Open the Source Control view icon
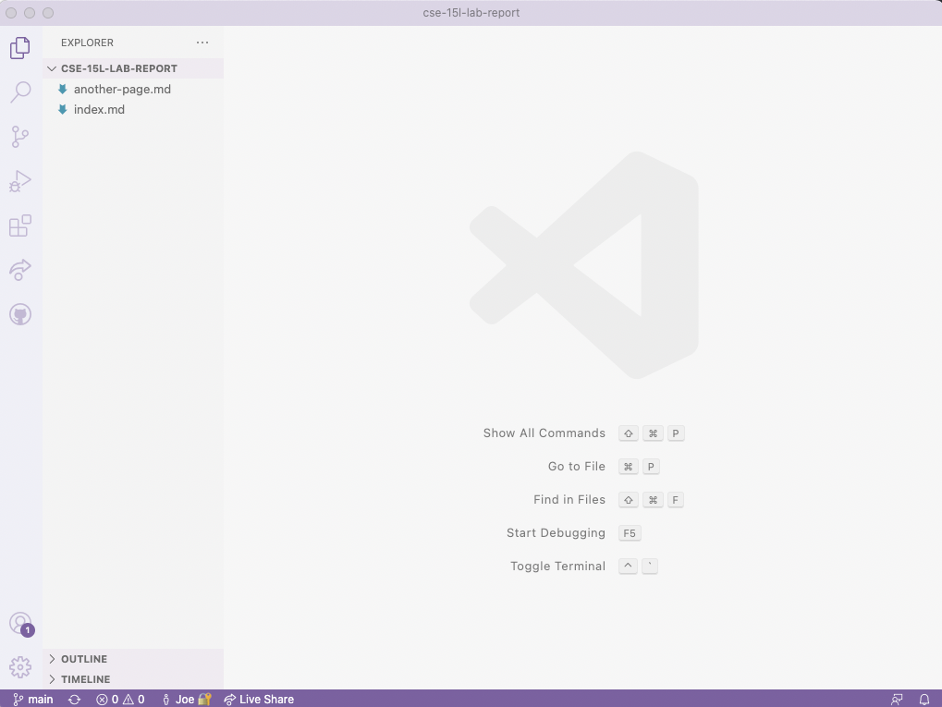This screenshot has height=707, width=942. point(19,137)
